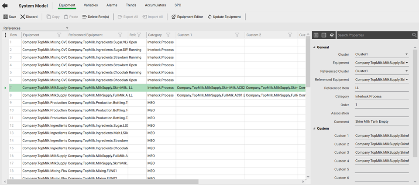The width and height of the screenshot is (419, 185).
Task: Expand the Cluster dropdown in General
Action: tap(406, 54)
